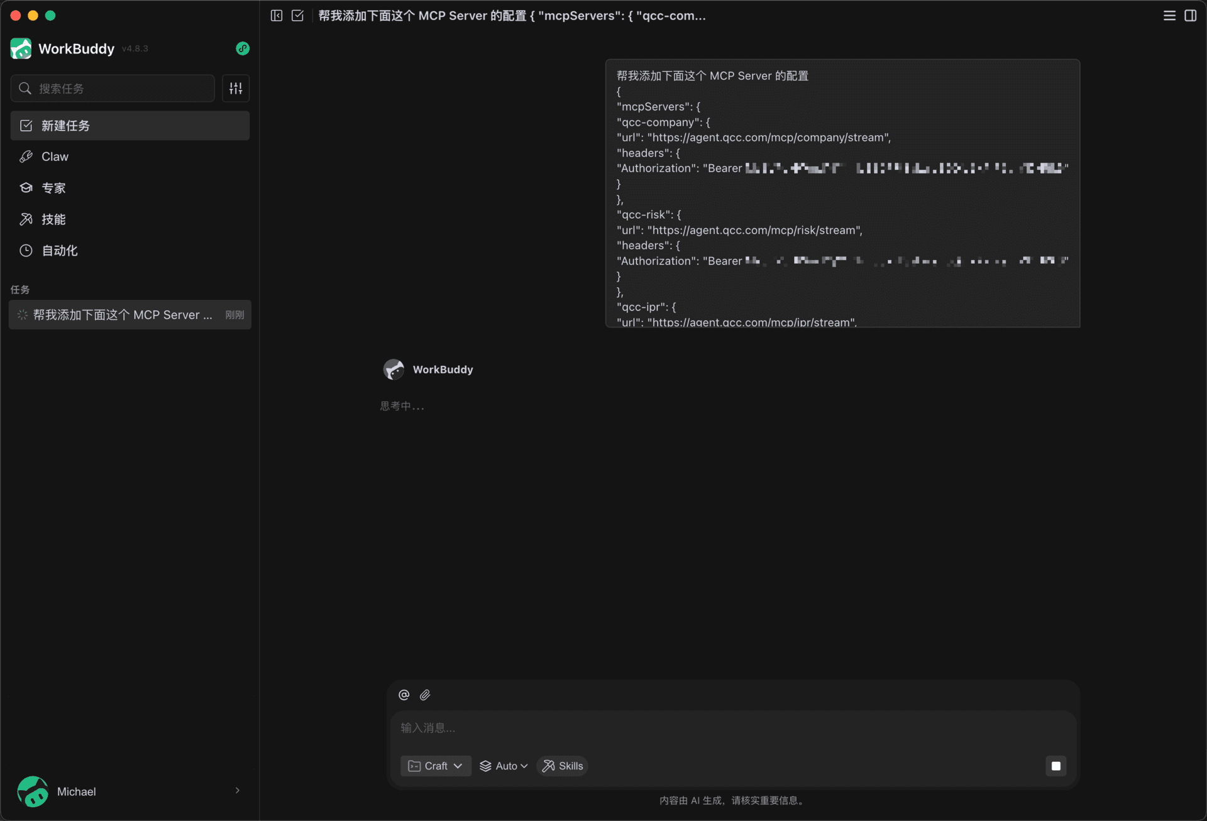Collapse the left sidebar panel
The width and height of the screenshot is (1207, 821).
tap(277, 16)
